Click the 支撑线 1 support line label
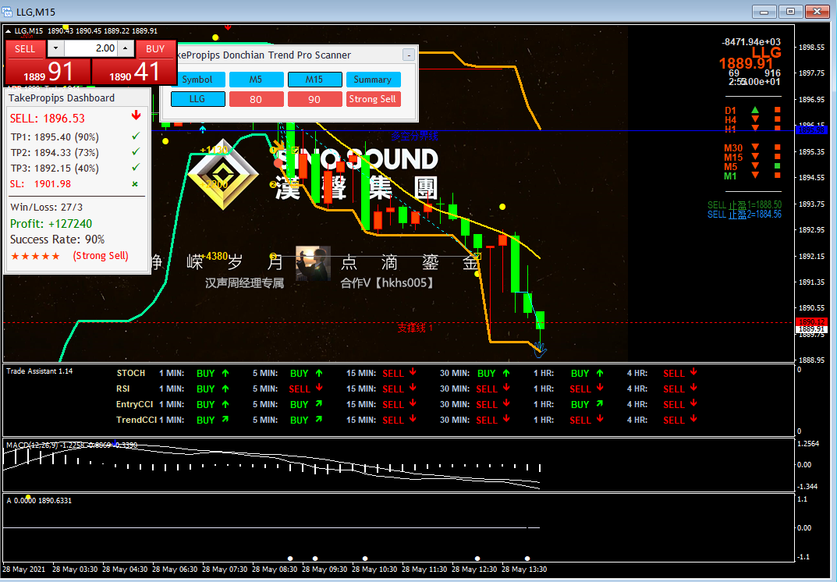 (415, 328)
